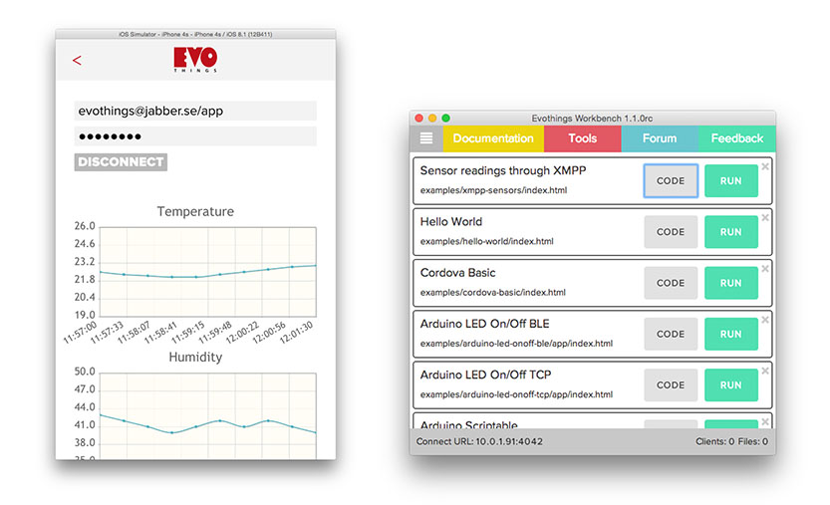Open the Feedback tab
830x505 pixels.
pos(737,138)
